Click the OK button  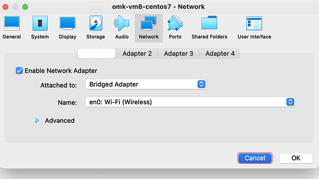pyautogui.click(x=296, y=158)
